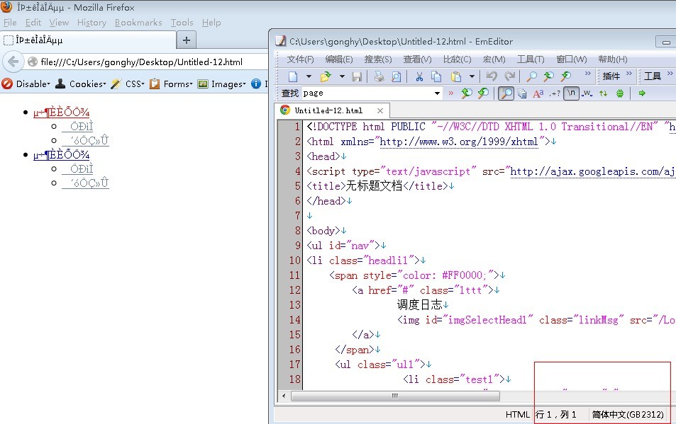Toggle the match case Aa search option
Screen dimensions: 676x424
tap(538, 93)
